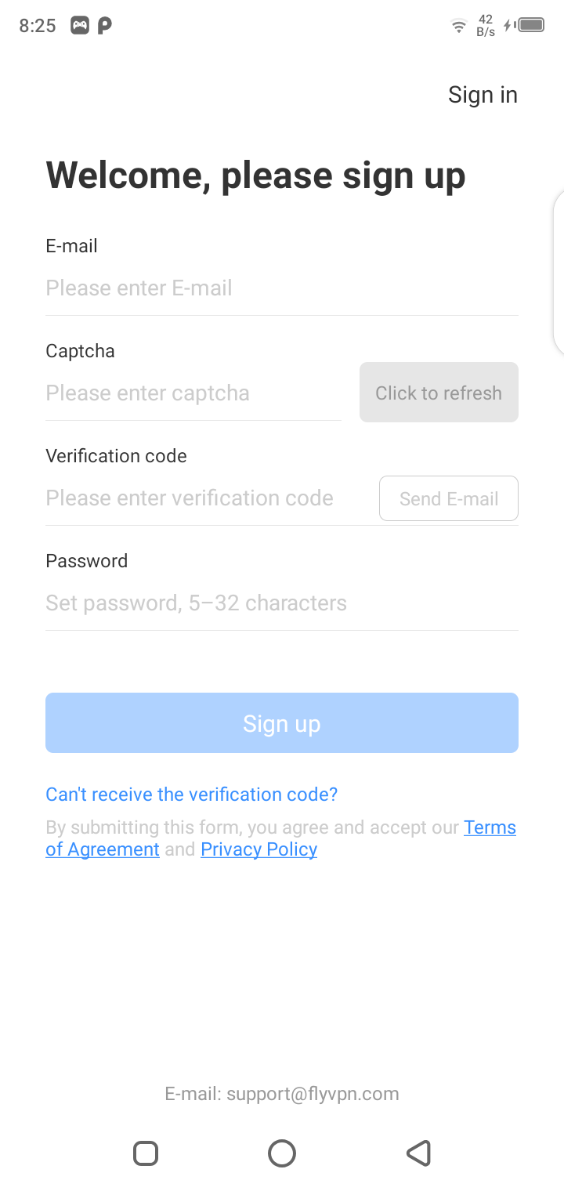
Task: Tap the P notification icon
Action: [104, 25]
